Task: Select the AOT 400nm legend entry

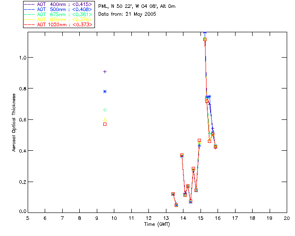Action: pyautogui.click(x=59, y=4)
